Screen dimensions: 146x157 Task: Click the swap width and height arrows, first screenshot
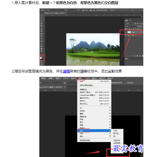click(x=66, y=10)
